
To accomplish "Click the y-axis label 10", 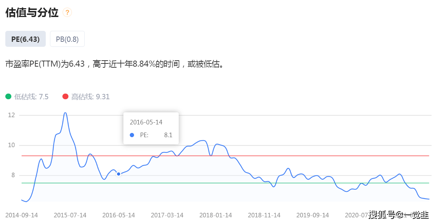I will click(11, 145).
